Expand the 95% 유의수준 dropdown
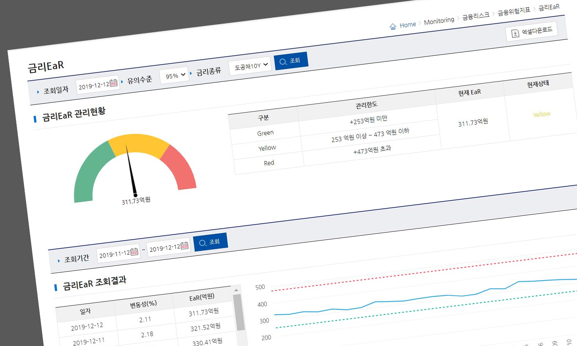This screenshot has width=577, height=346. pyautogui.click(x=174, y=75)
